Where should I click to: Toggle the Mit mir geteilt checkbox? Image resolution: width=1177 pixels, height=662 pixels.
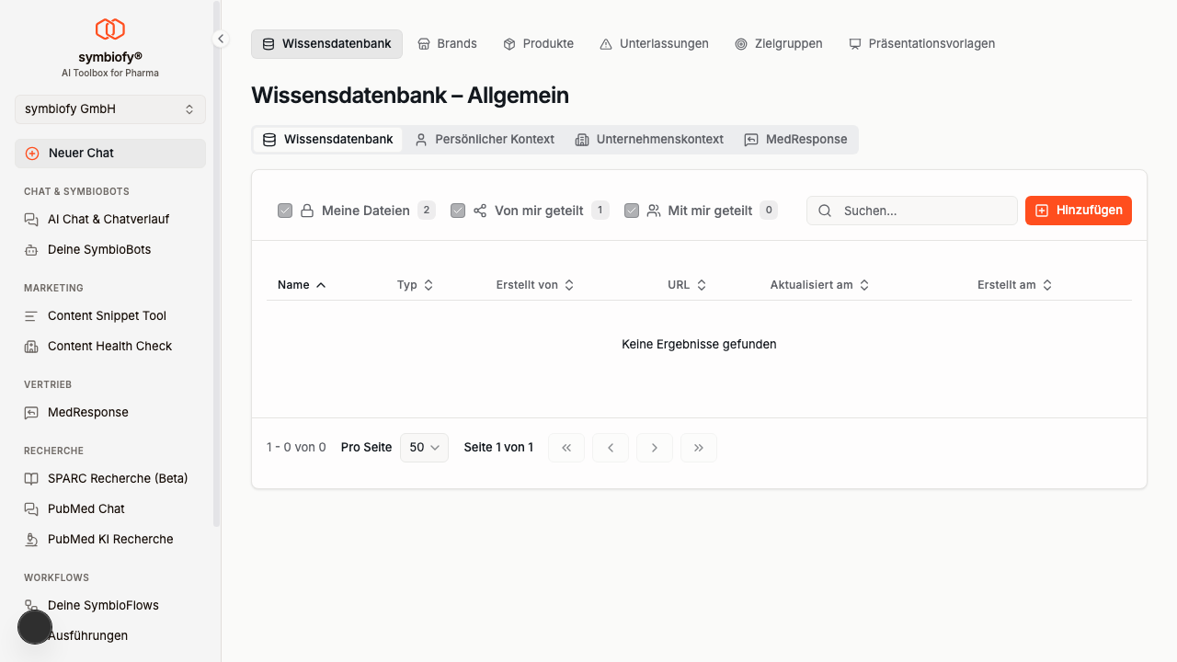(632, 211)
